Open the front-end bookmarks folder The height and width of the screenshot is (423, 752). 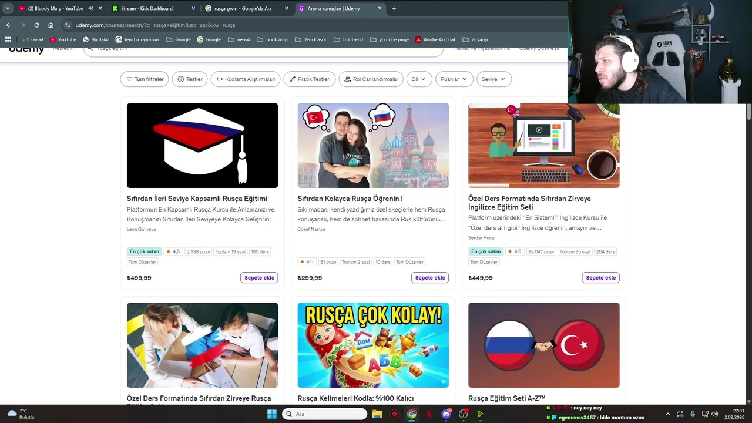click(x=348, y=39)
